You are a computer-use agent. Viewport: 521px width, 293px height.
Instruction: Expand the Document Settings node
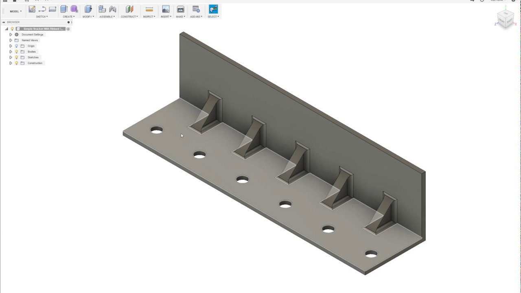[11, 35]
